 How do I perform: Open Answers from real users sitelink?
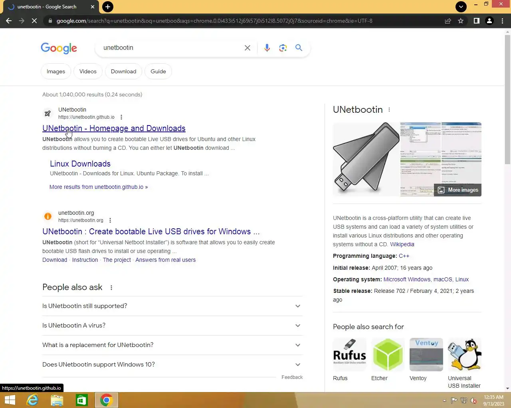point(166,260)
